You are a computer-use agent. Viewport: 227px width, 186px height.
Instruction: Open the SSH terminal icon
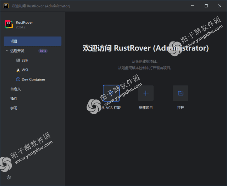coord(18,60)
